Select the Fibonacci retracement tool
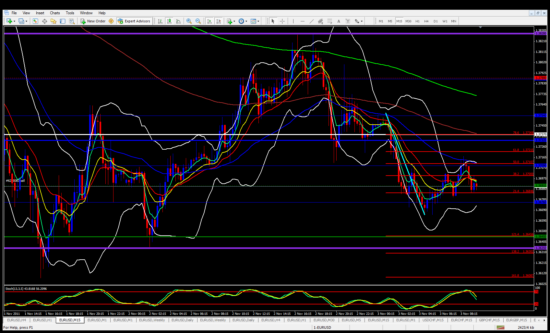 coord(329,21)
